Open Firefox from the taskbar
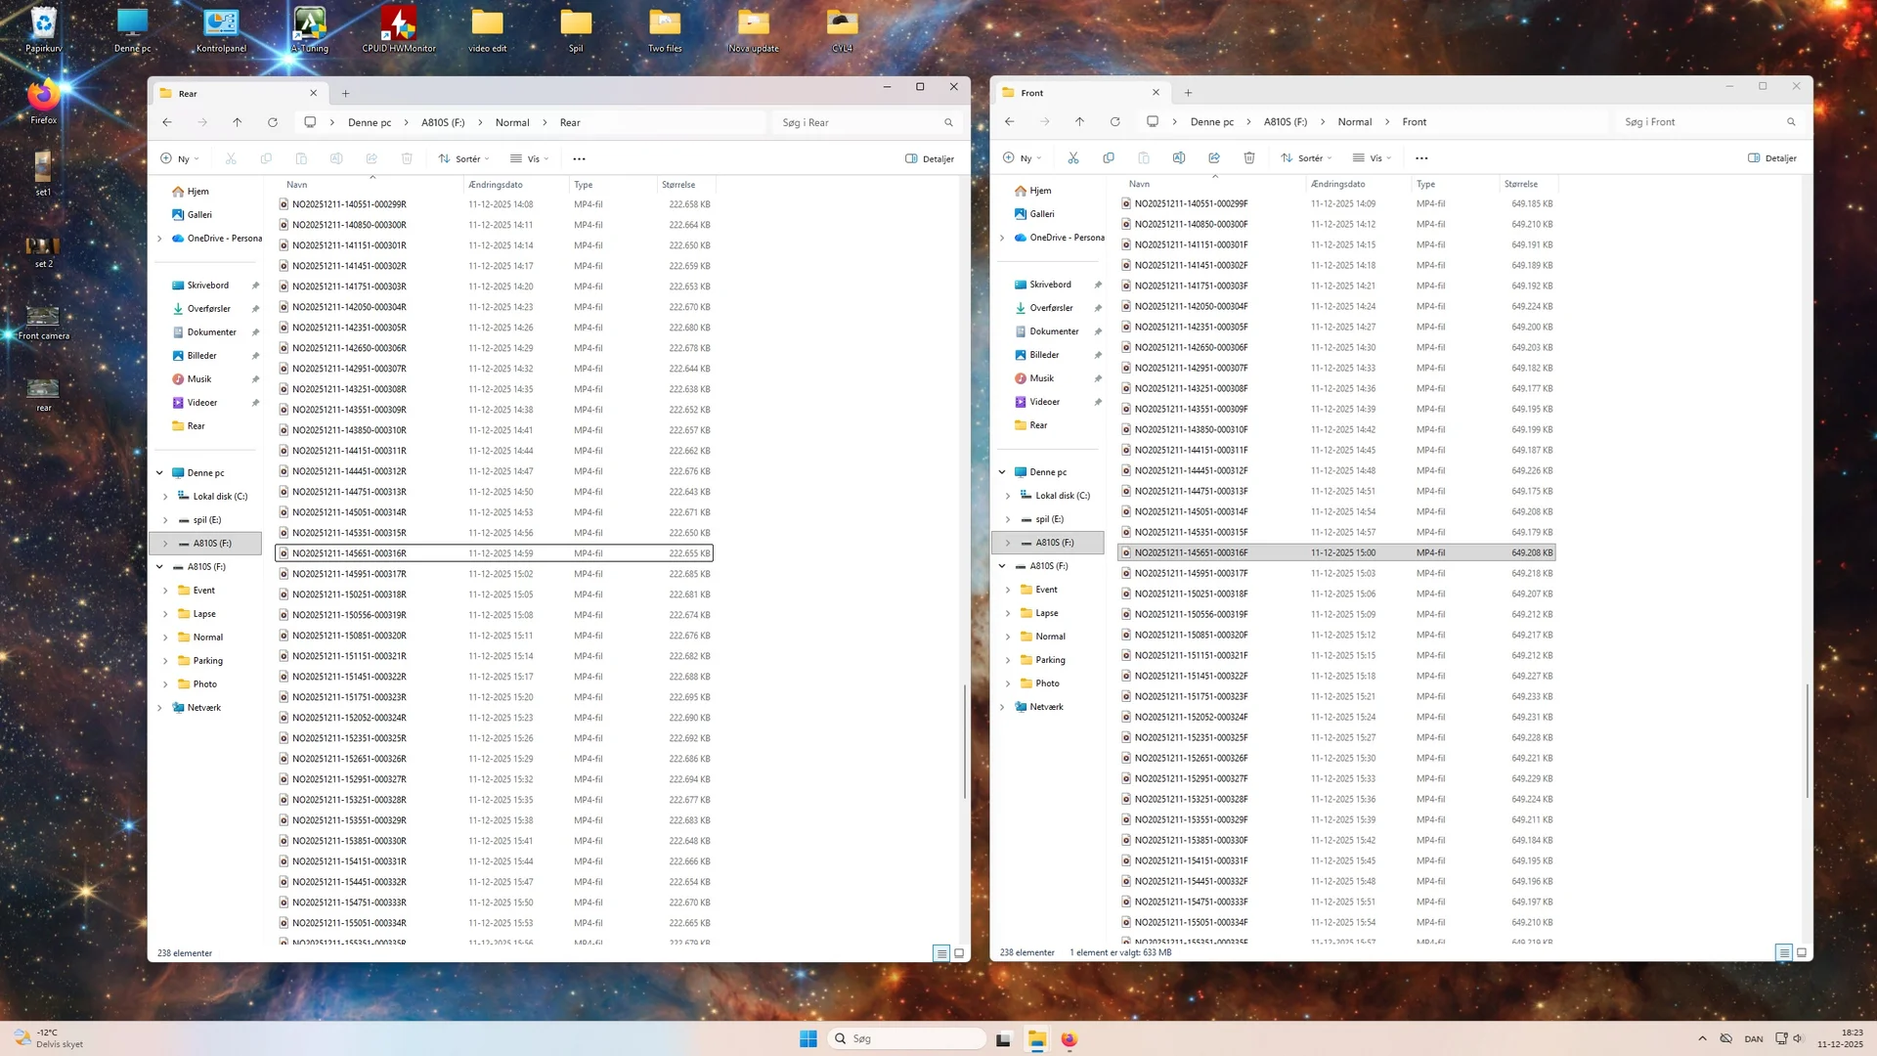The height and width of the screenshot is (1056, 1877). (1069, 1038)
